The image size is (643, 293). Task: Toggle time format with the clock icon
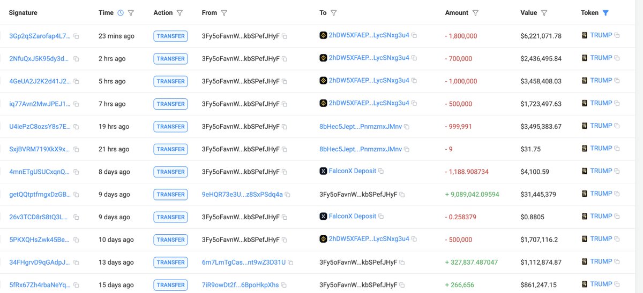120,13
